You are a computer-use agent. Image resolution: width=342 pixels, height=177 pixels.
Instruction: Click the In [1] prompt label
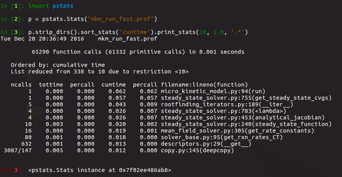[x=13, y=7]
